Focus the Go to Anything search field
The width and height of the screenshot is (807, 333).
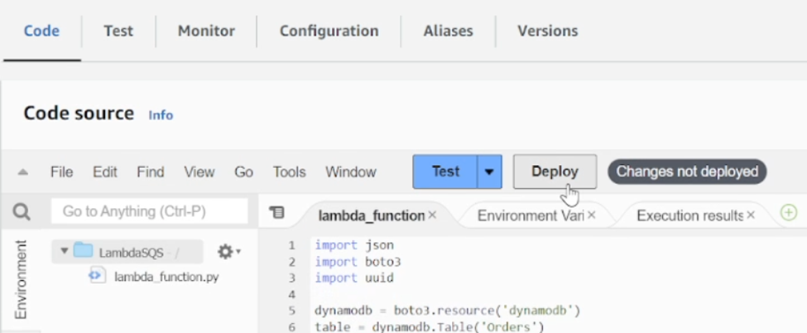[149, 211]
